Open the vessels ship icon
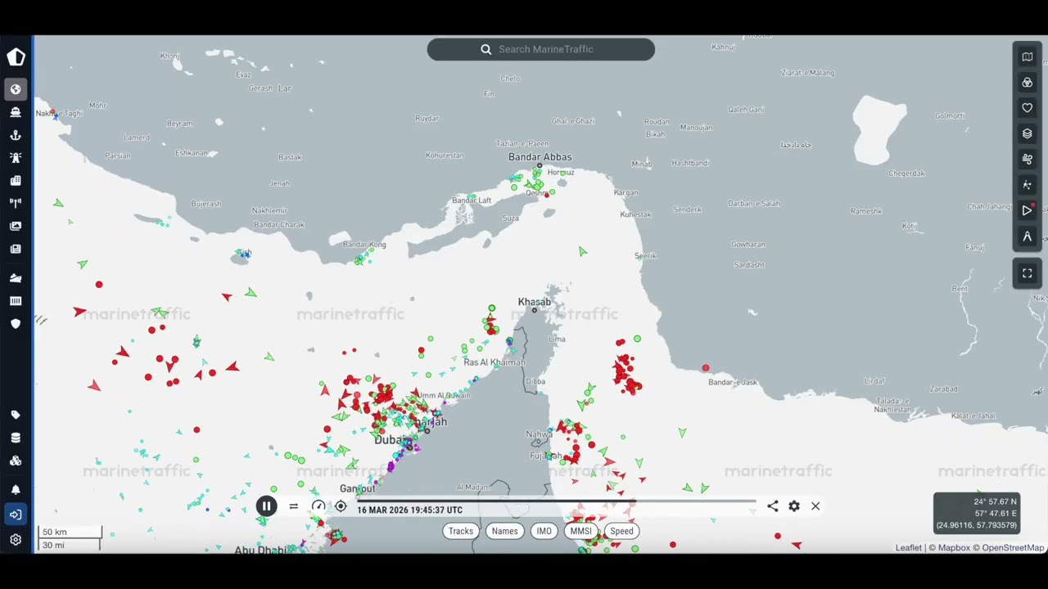The image size is (1048, 589). coord(16,112)
